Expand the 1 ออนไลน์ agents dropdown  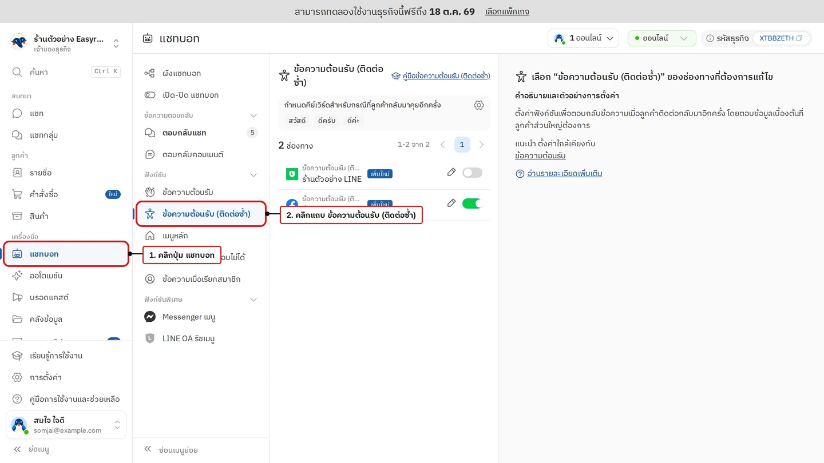click(583, 38)
